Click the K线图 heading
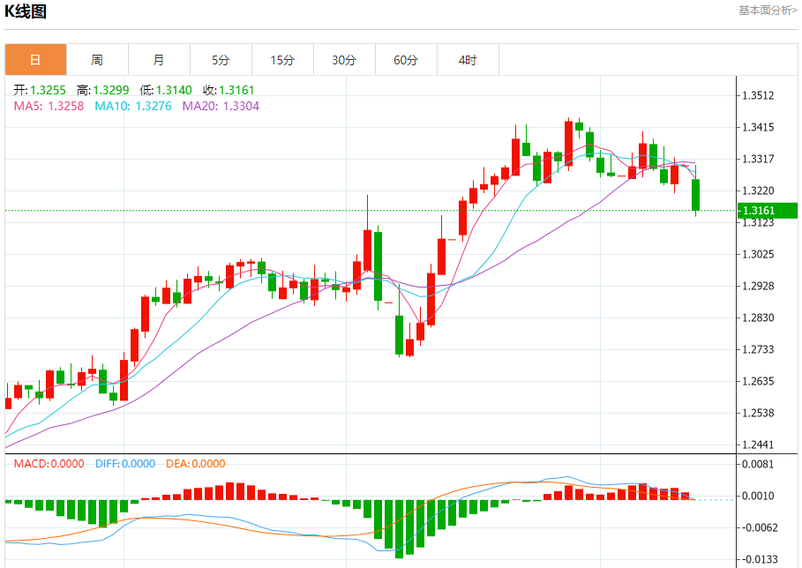This screenshot has width=802, height=568. [26, 11]
